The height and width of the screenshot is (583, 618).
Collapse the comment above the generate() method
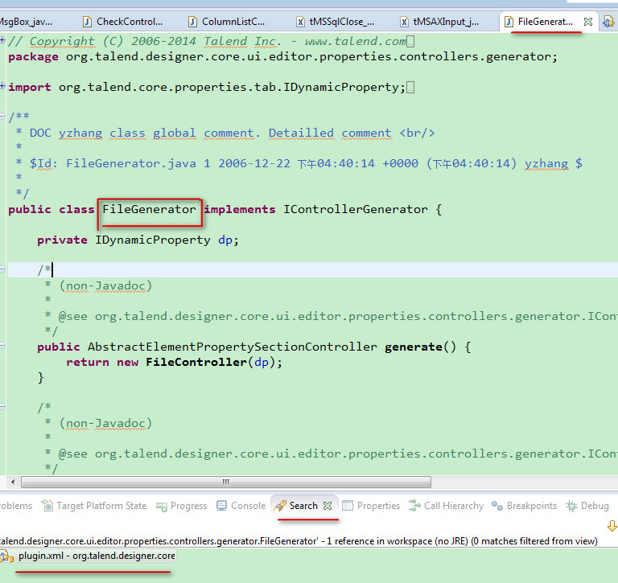click(x=2, y=269)
